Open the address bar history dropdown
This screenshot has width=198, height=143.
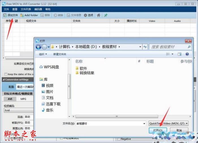[140, 47]
